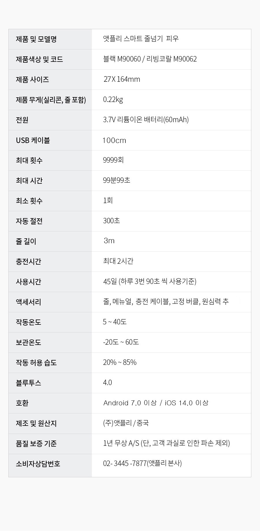The height and width of the screenshot is (531, 260).
Task: Click the weight value 0.22kg
Action: pyautogui.click(x=113, y=100)
